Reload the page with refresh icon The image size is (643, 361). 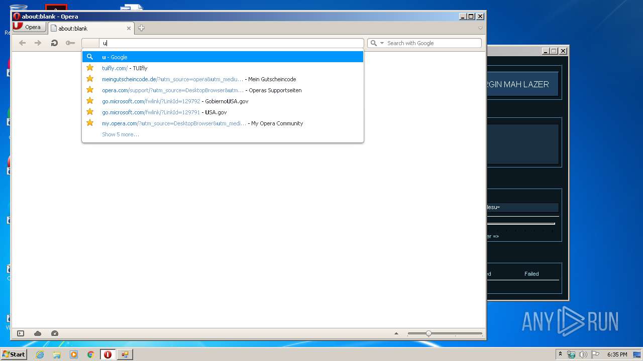[x=54, y=43]
